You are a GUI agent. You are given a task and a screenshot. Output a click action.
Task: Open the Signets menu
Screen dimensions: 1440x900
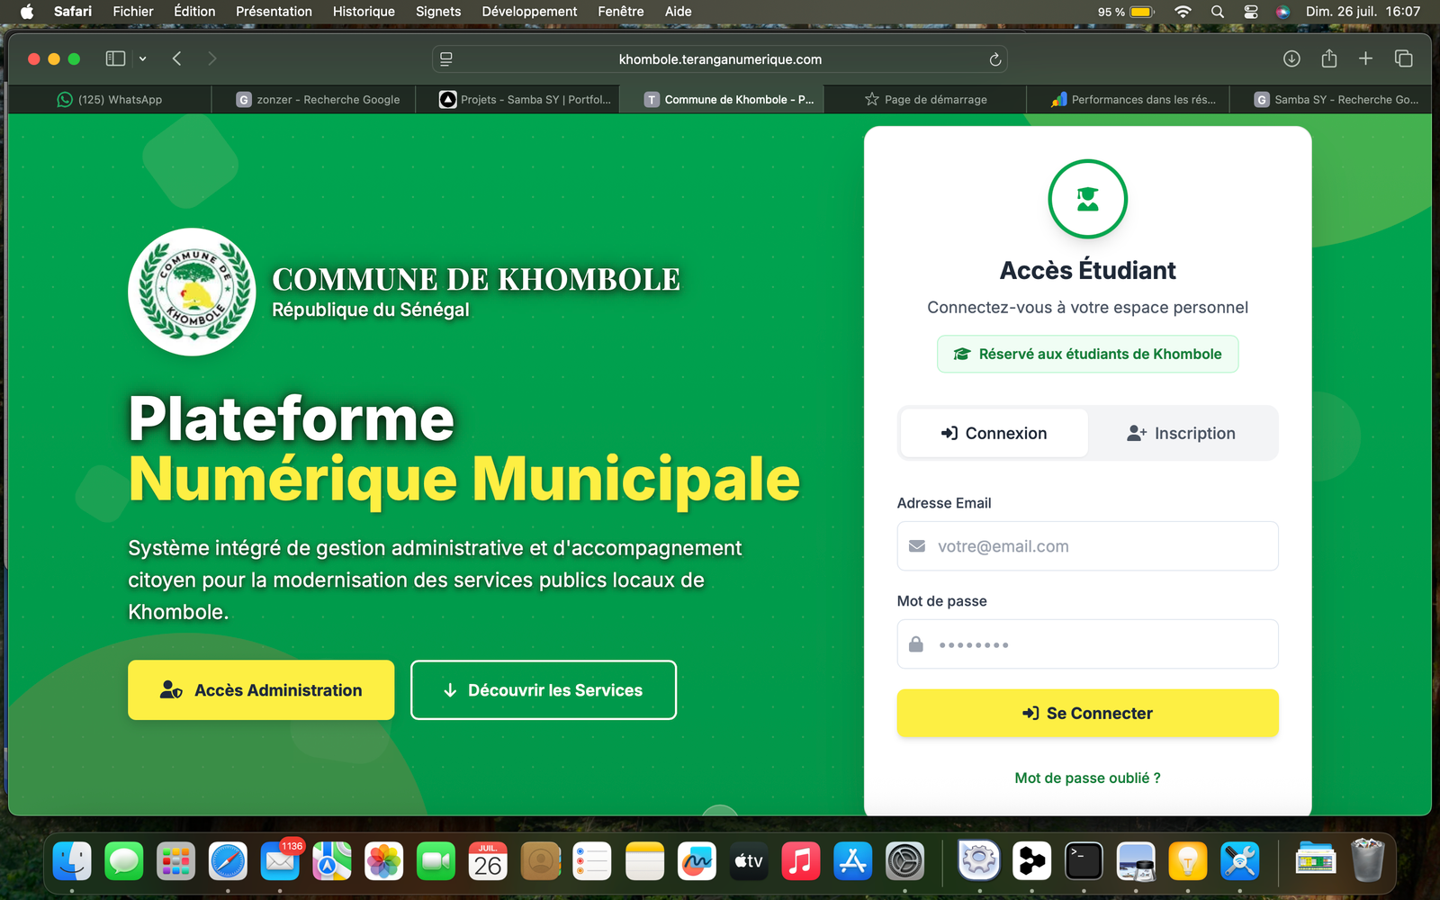coord(438,12)
